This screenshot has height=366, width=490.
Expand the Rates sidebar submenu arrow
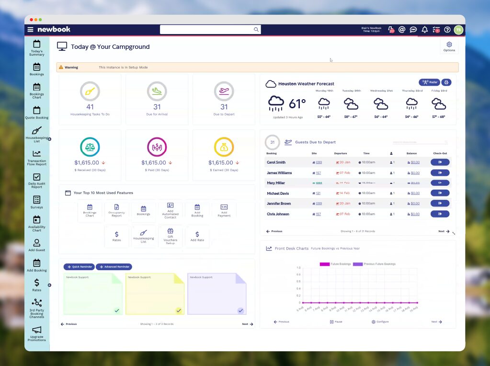[49, 285]
